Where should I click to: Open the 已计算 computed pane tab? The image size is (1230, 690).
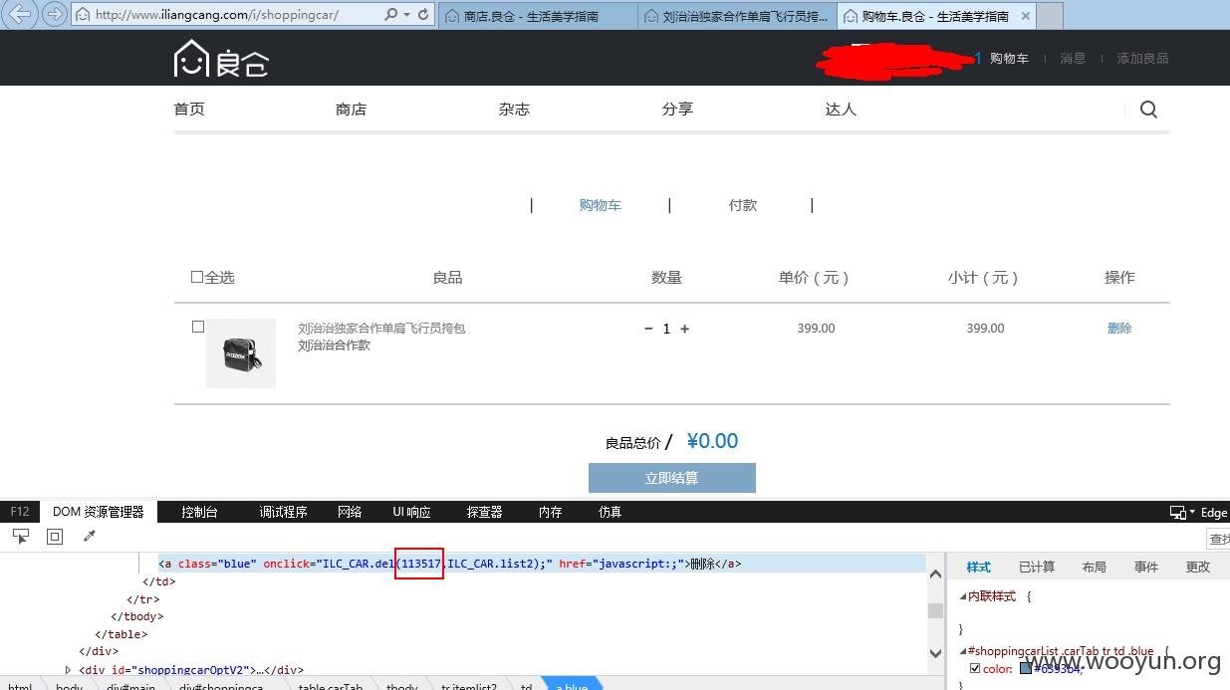coord(1037,567)
